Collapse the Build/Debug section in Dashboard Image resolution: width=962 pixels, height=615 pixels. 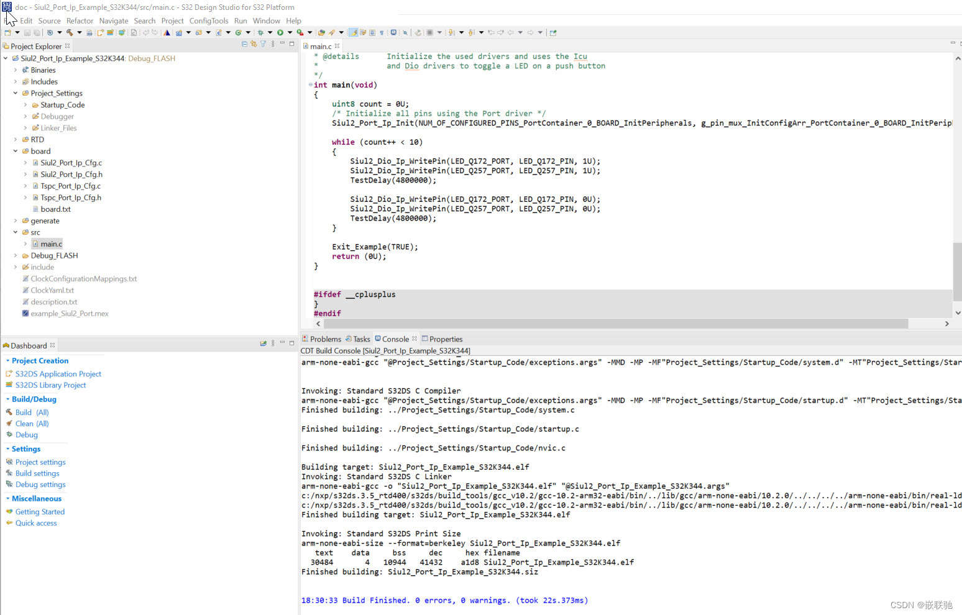click(x=7, y=399)
